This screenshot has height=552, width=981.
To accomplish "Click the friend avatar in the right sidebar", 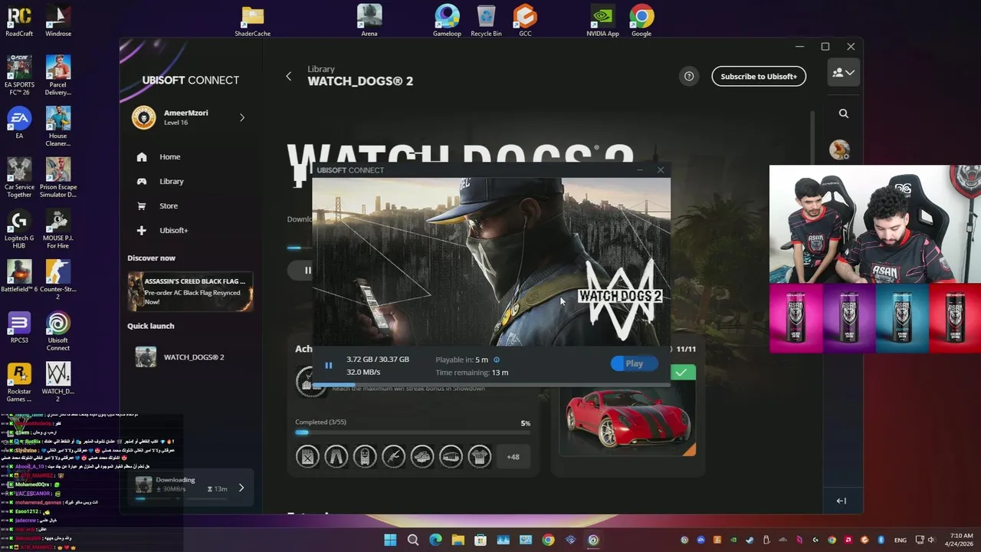I will 840,149.
